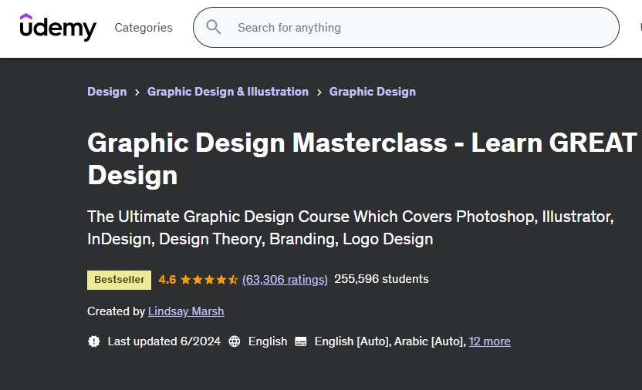Navigate to Graphic Design breadcrumb link

[372, 92]
